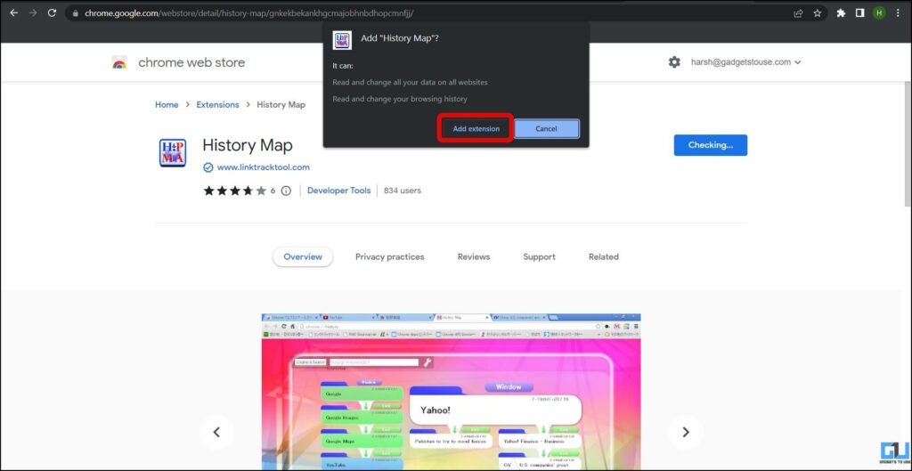
Task: Switch to the Related tab
Action: point(604,257)
